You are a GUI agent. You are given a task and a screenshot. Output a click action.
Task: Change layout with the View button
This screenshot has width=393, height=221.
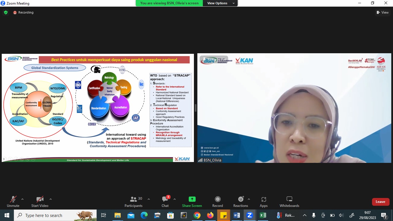click(383, 12)
